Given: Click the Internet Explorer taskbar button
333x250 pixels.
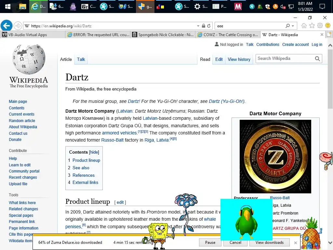Looking at the screenshot, I should [38, 7].
